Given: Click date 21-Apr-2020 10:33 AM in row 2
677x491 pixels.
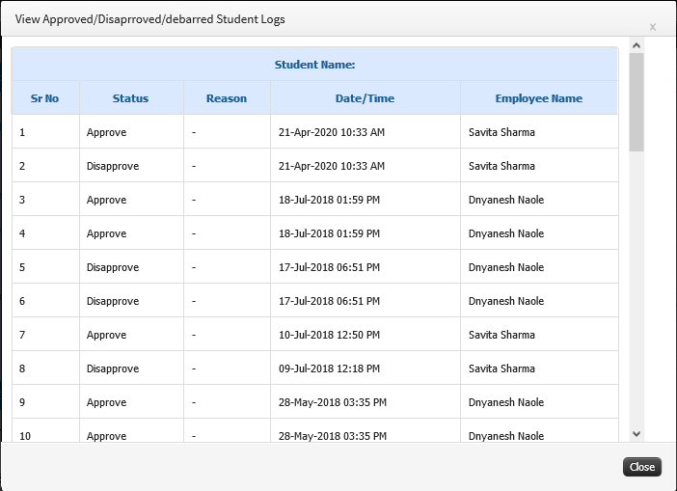Looking at the screenshot, I should click(x=332, y=166).
